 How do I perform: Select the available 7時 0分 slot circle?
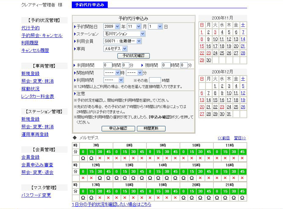83,158
